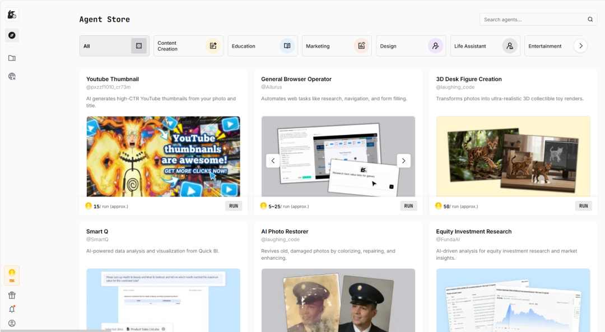The height and width of the screenshot is (332, 605).
Task: Open the AI Photo Restorer preview image
Action: point(338,300)
